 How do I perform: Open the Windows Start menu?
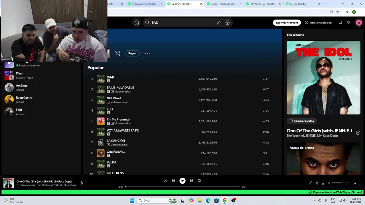coord(132,200)
